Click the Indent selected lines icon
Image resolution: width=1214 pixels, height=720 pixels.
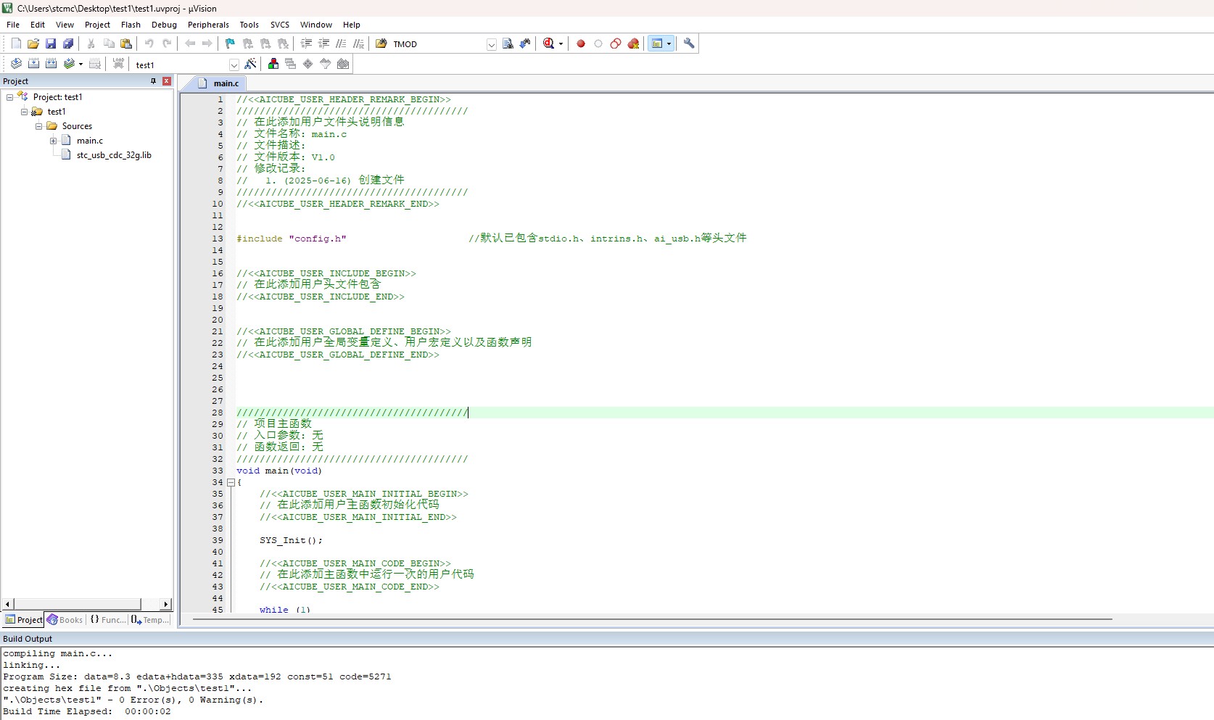306,44
